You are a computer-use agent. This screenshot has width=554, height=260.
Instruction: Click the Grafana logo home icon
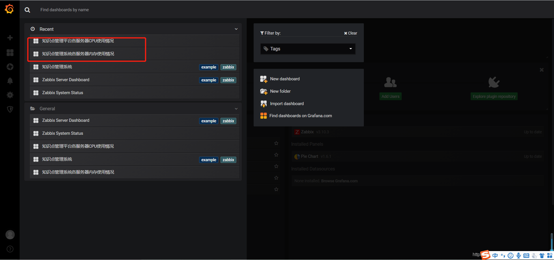10,9
